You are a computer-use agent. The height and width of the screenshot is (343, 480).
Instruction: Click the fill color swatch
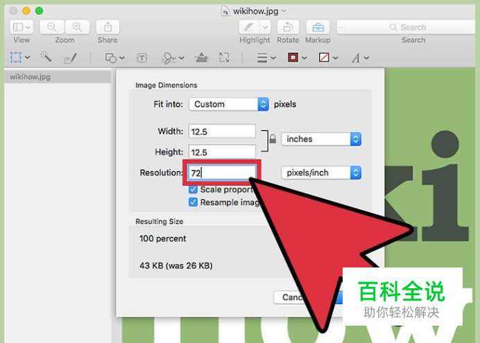click(324, 57)
